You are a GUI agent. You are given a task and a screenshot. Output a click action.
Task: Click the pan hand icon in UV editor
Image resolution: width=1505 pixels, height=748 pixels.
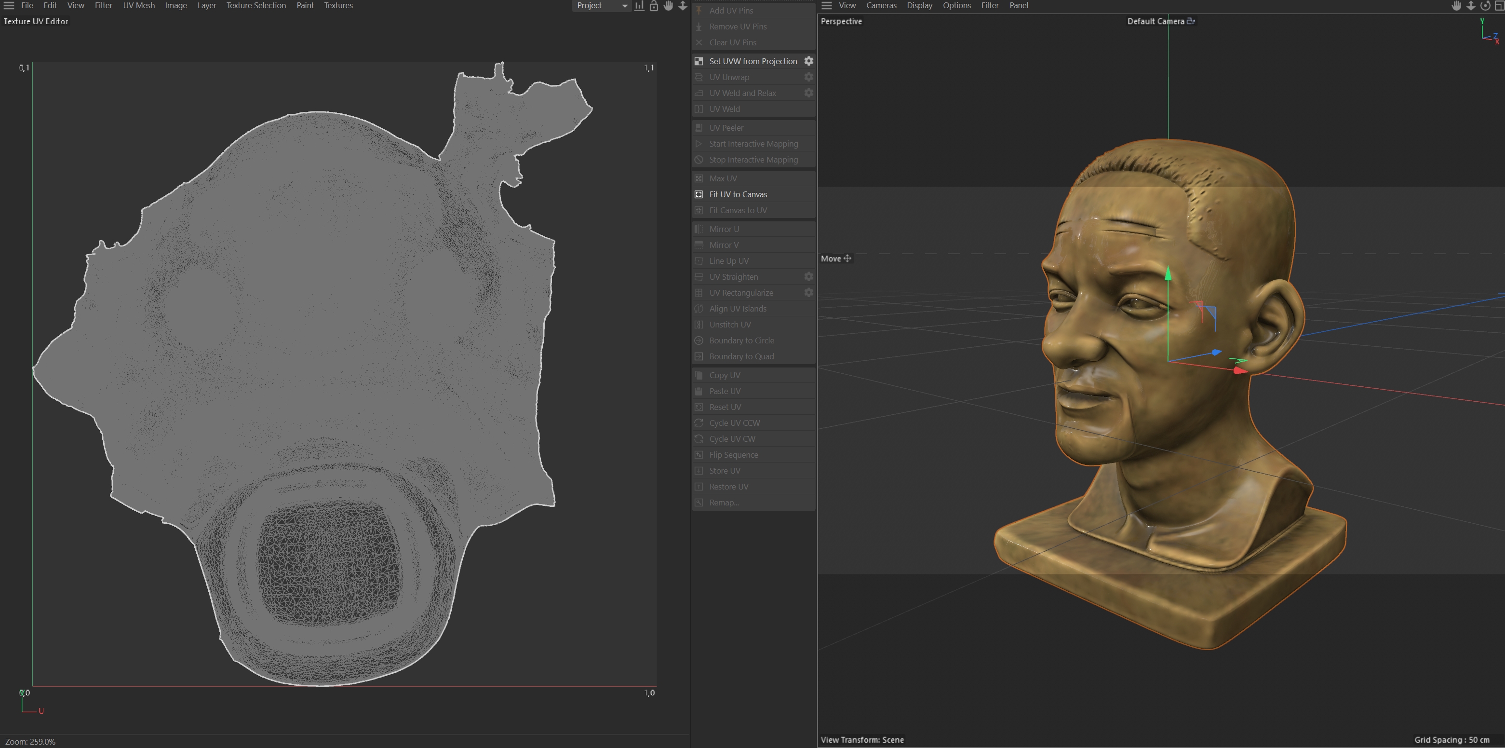pyautogui.click(x=668, y=6)
